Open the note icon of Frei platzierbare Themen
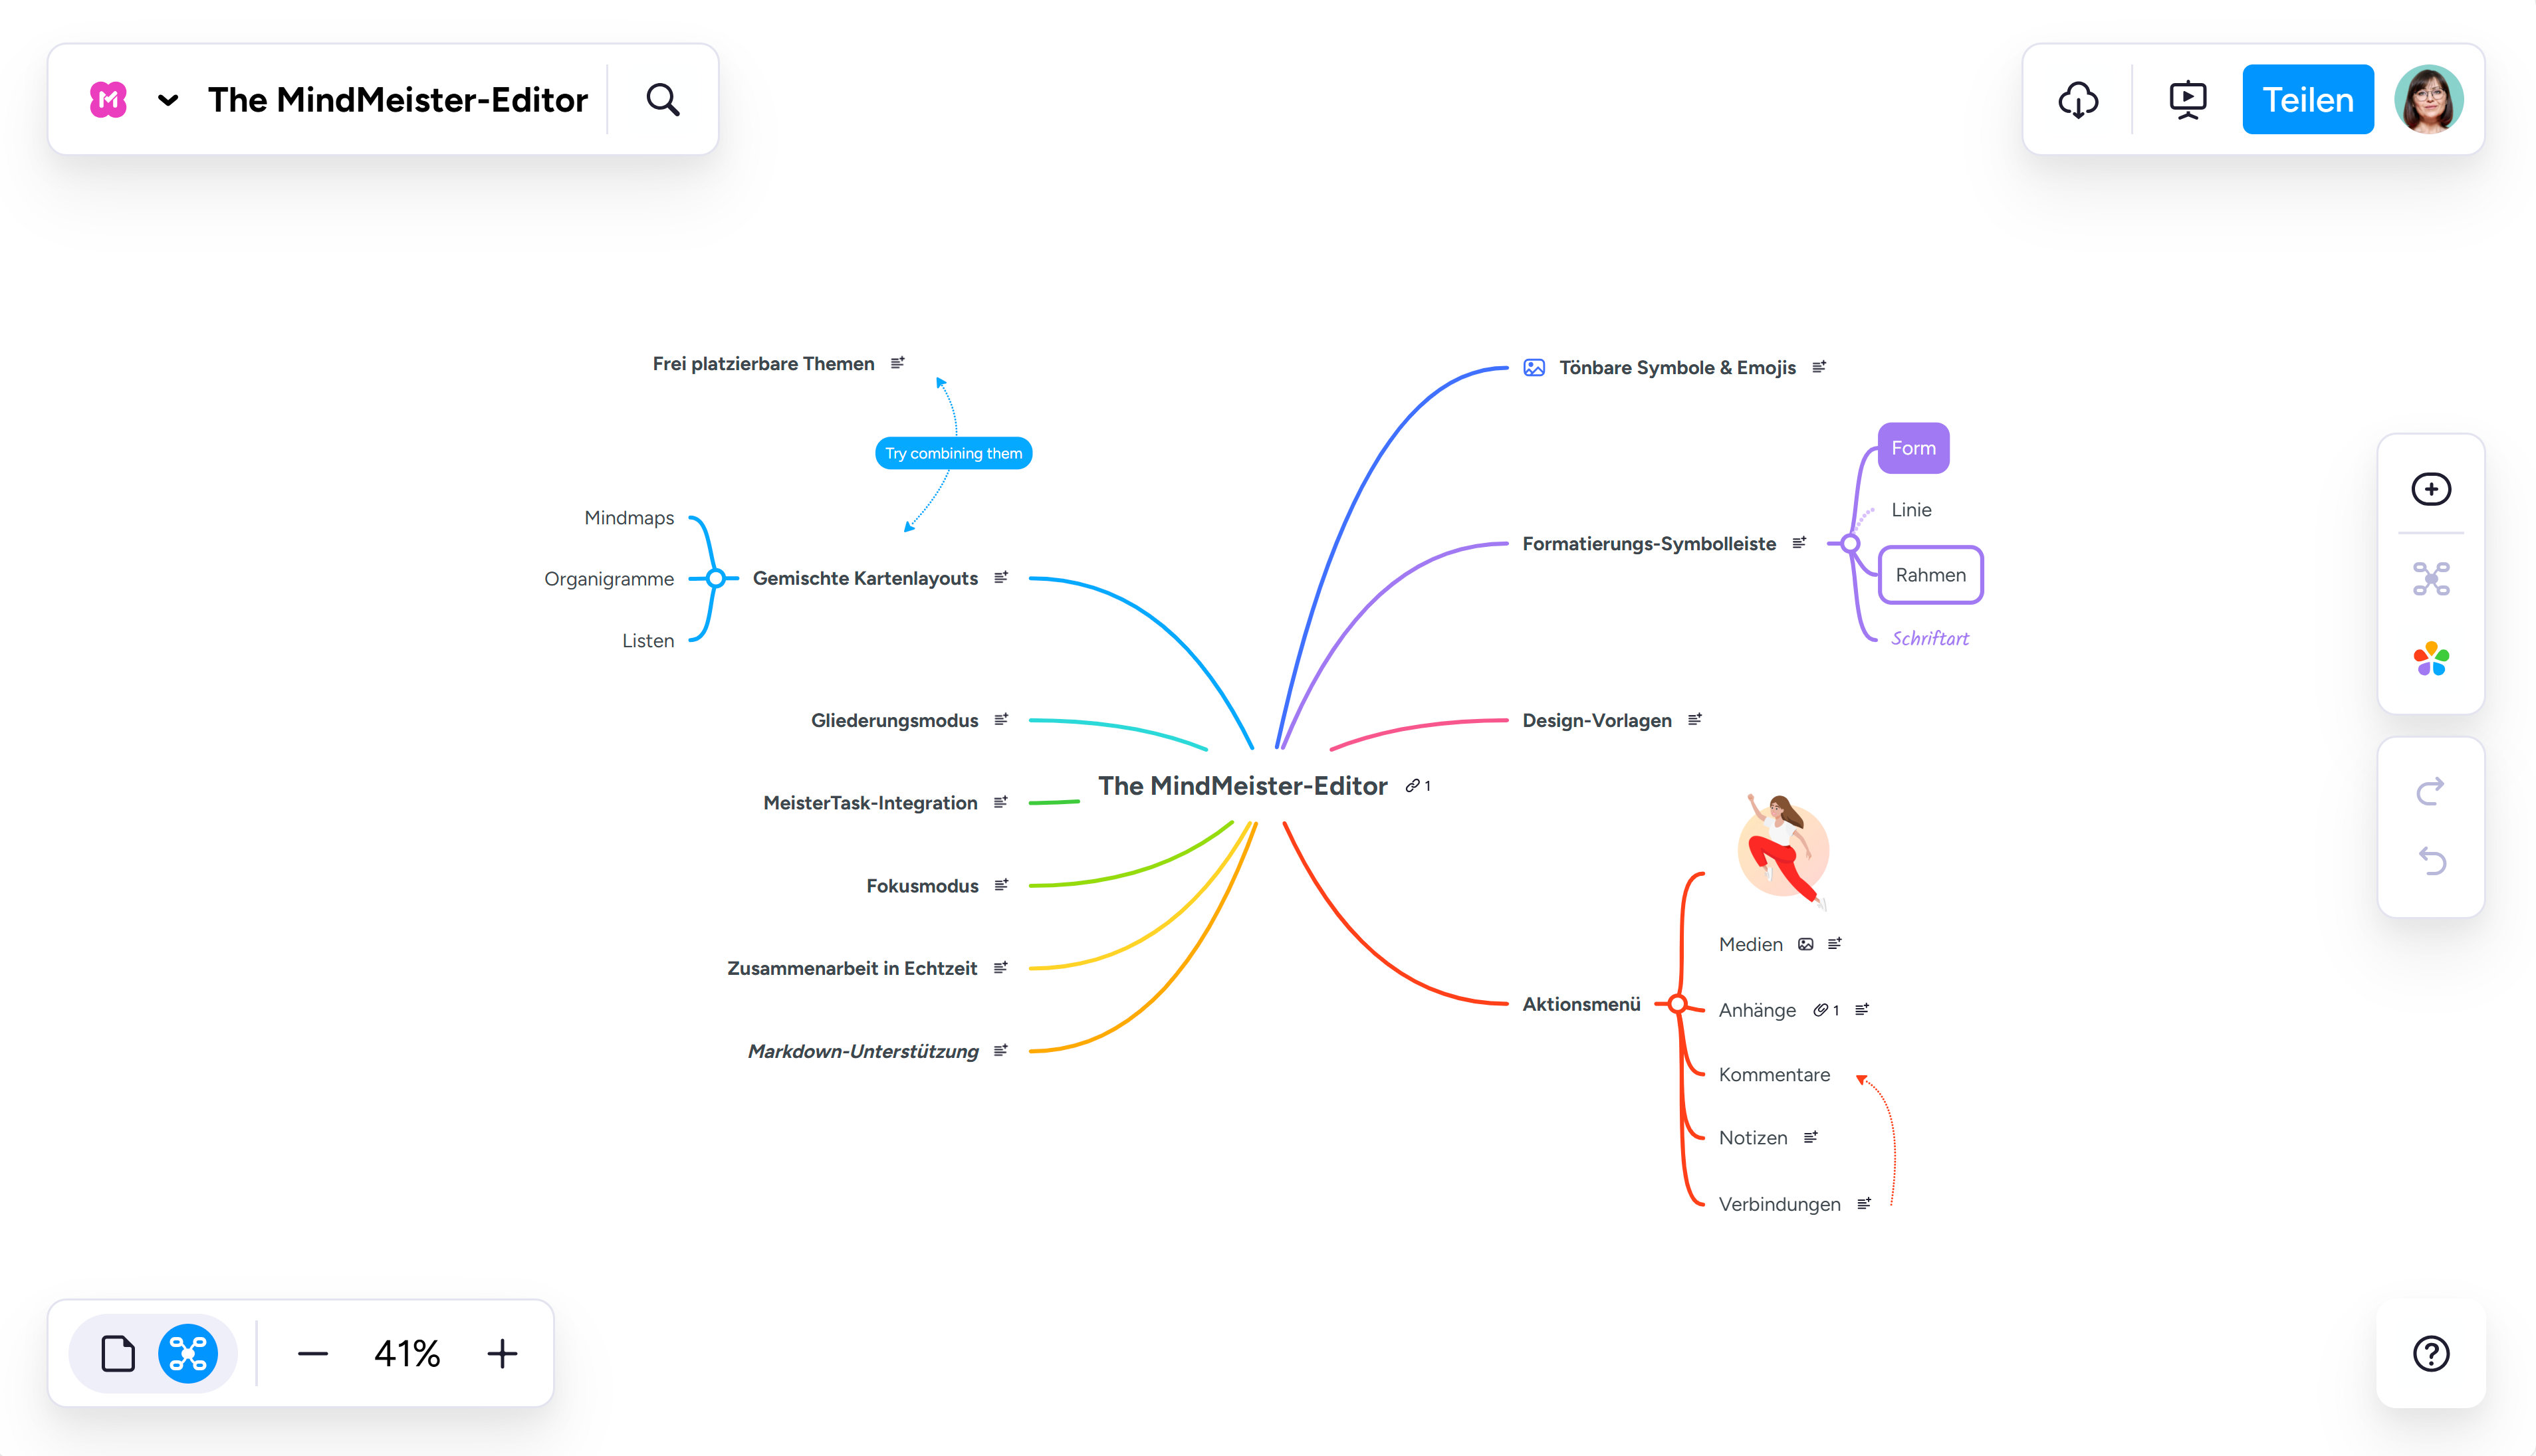 click(897, 363)
